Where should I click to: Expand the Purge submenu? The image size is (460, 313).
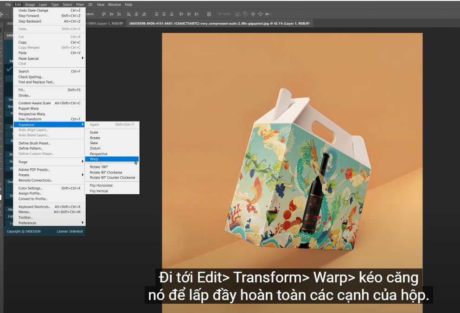pos(49,162)
